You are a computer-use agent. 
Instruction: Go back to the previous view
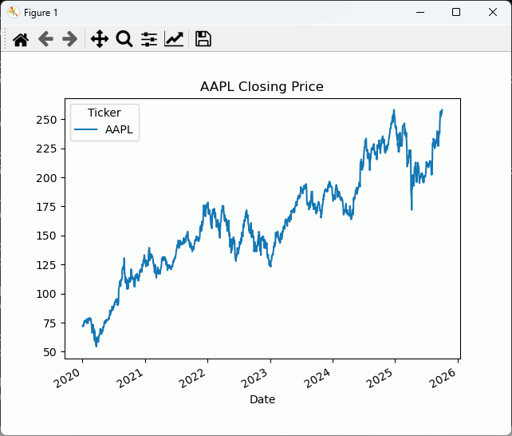tap(45, 39)
